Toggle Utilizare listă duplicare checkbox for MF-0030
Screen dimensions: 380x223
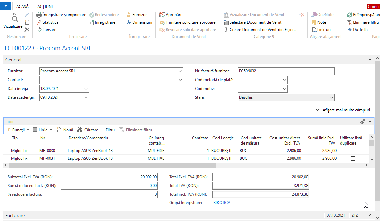[353, 151]
